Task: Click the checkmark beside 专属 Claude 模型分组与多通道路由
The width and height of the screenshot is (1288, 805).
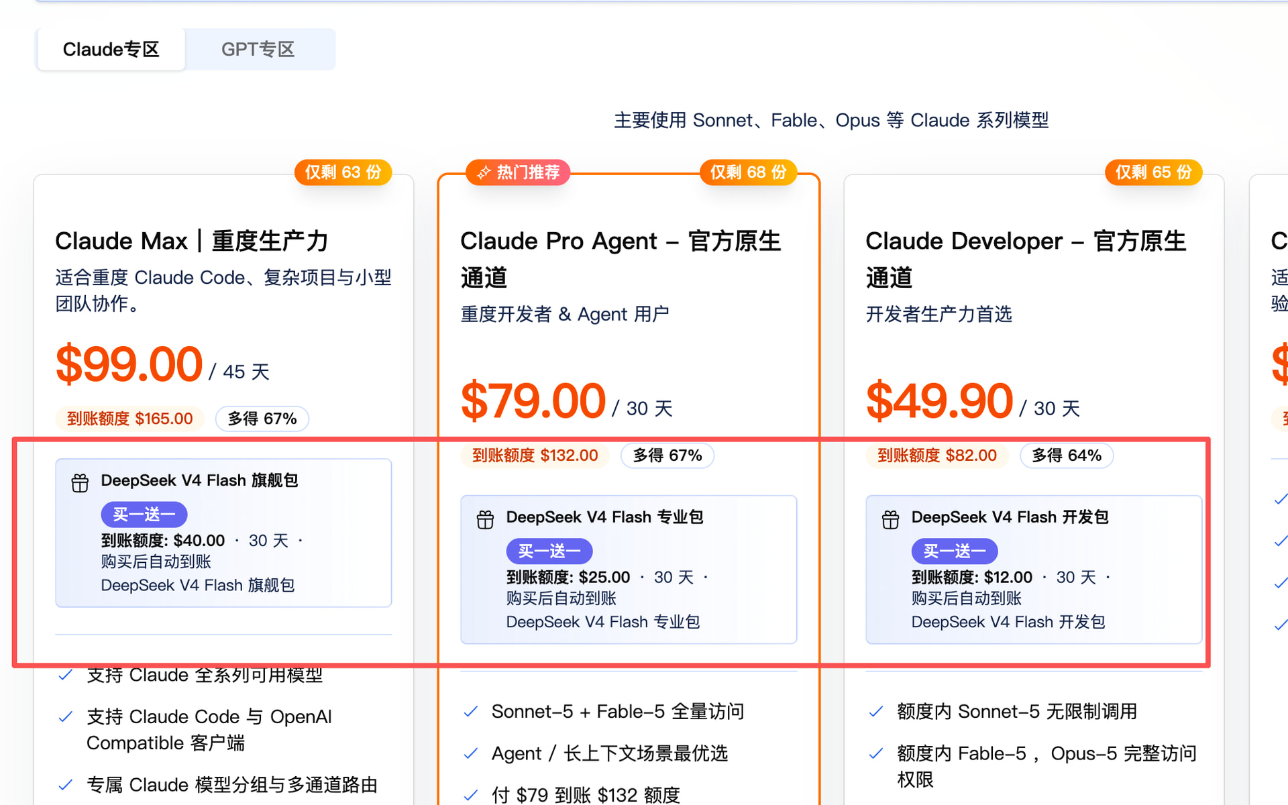Action: [x=66, y=785]
